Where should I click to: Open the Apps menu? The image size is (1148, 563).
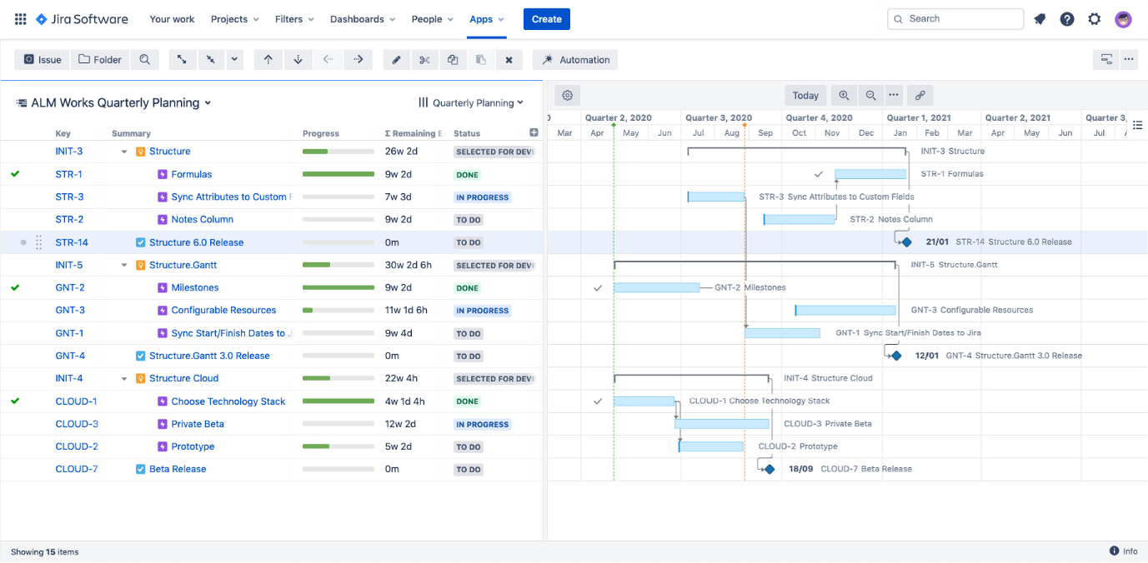pyautogui.click(x=486, y=19)
